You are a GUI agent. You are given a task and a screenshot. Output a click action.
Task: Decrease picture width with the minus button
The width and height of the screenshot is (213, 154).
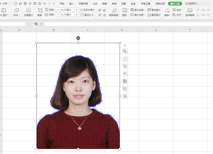58,15
